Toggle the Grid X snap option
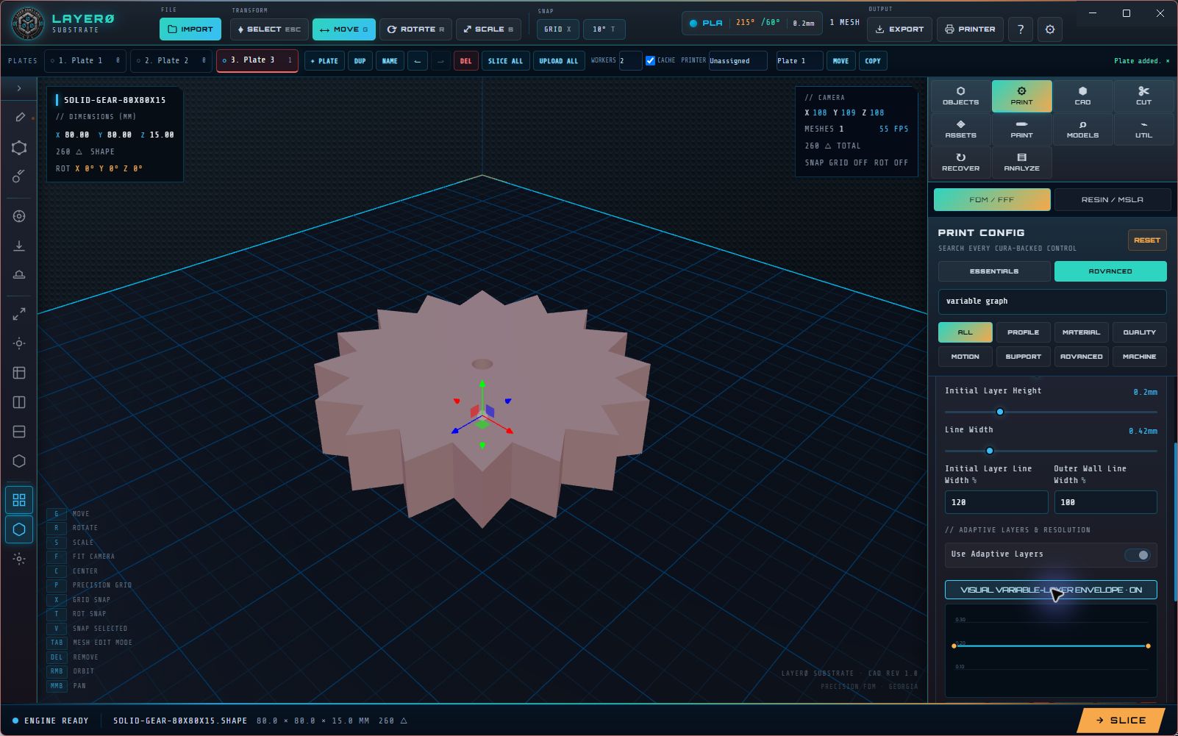Image resolution: width=1178 pixels, height=736 pixels. tap(557, 29)
